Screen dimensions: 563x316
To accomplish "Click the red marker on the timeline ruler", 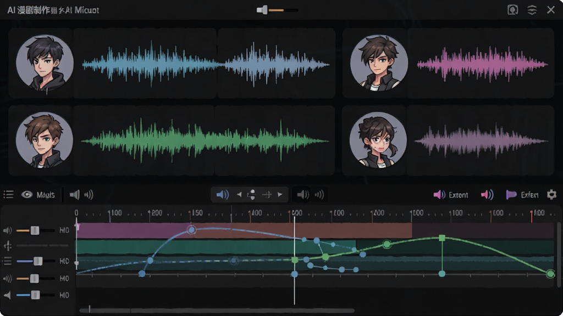I will [532, 216].
